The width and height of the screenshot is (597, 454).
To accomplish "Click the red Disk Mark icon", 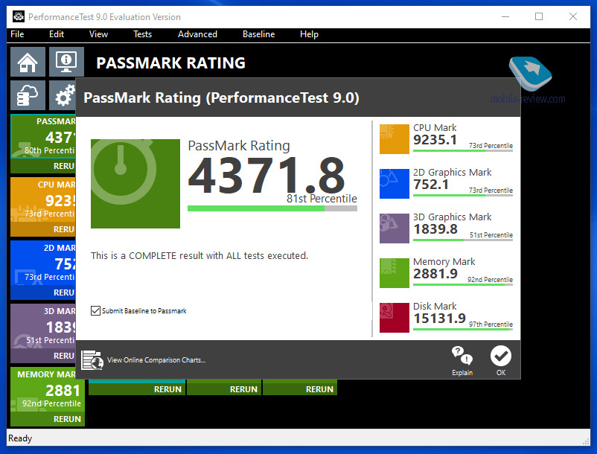I will pyautogui.click(x=395, y=318).
